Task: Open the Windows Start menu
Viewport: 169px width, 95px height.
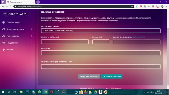Action: [3, 92]
